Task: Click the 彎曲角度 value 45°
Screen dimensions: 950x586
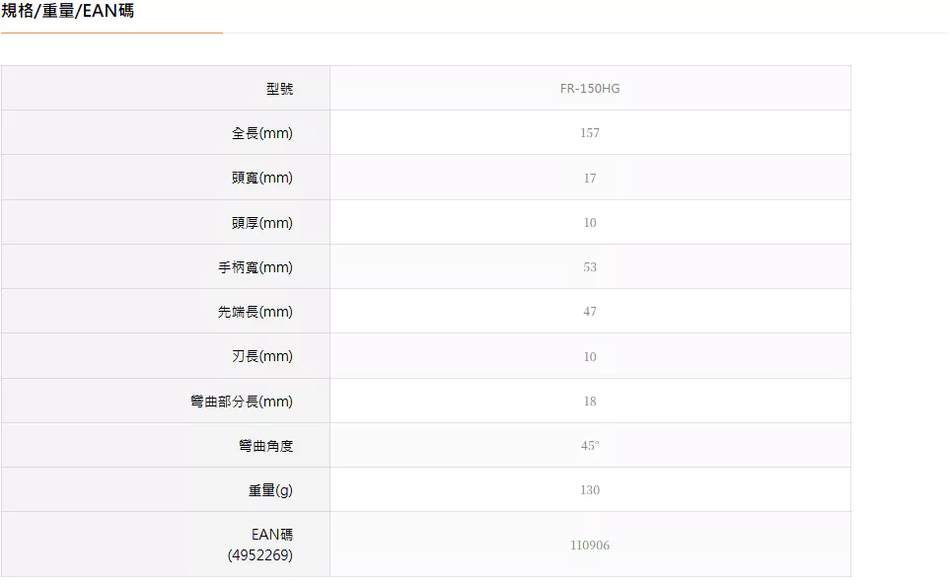Action: click(x=590, y=445)
